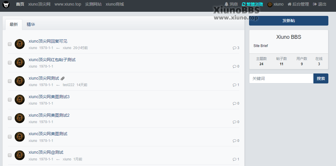
Task: Click the 帖子数 11 statistic
Action: [282, 61]
